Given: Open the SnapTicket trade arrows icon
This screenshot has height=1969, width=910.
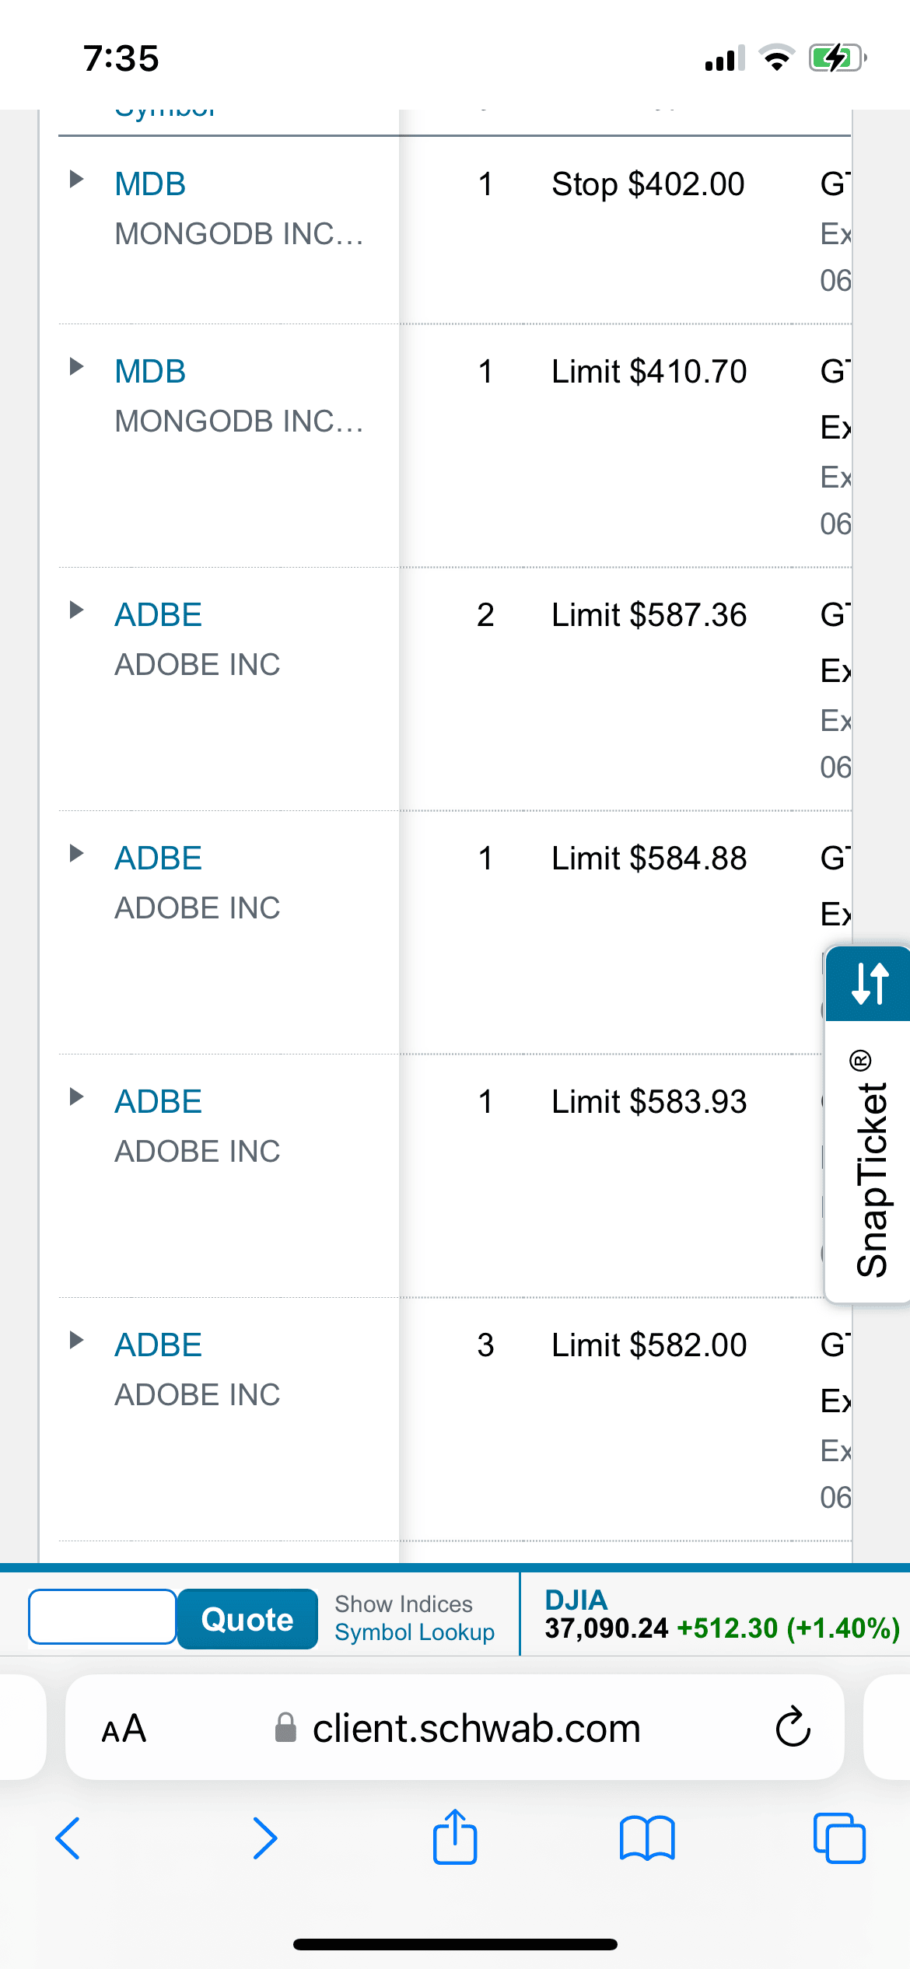Looking at the screenshot, I should [870, 984].
